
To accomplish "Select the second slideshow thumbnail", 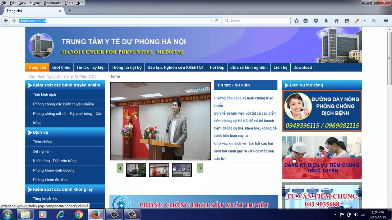I will [159, 170].
